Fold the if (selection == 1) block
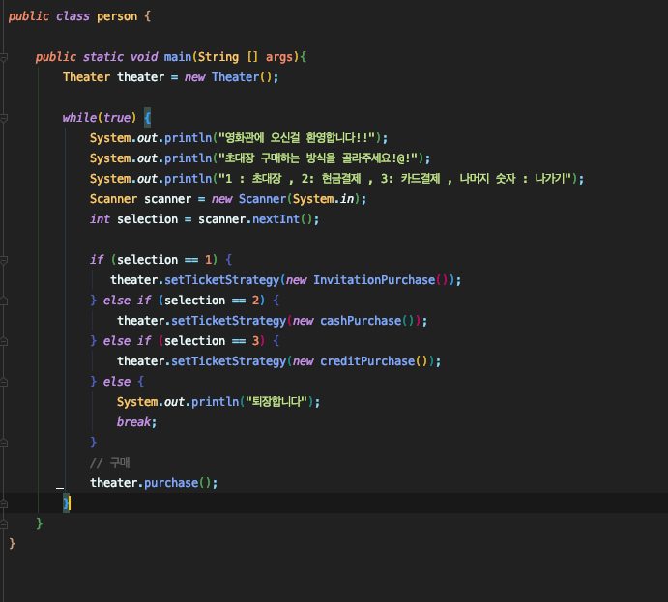 [4, 260]
